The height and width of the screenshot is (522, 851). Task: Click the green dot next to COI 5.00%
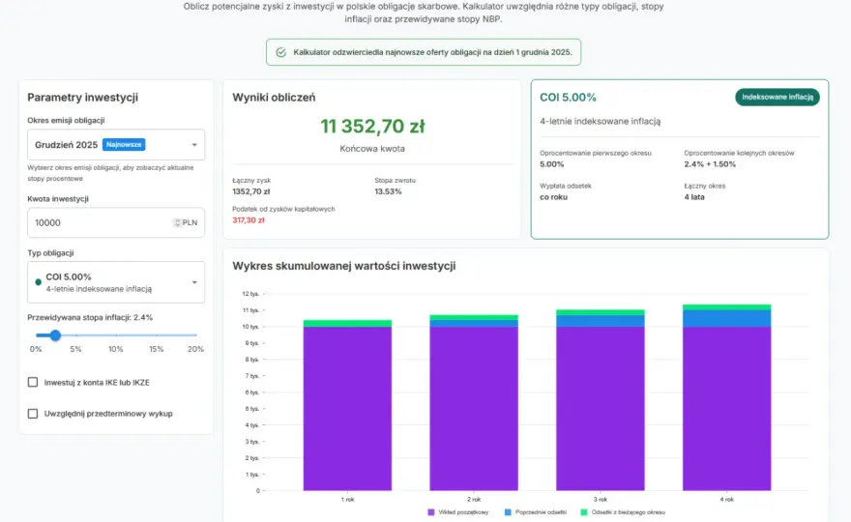tap(38, 282)
